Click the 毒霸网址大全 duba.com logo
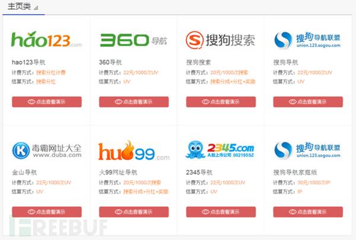Viewport: 356px width, 240px height. [x=47, y=150]
